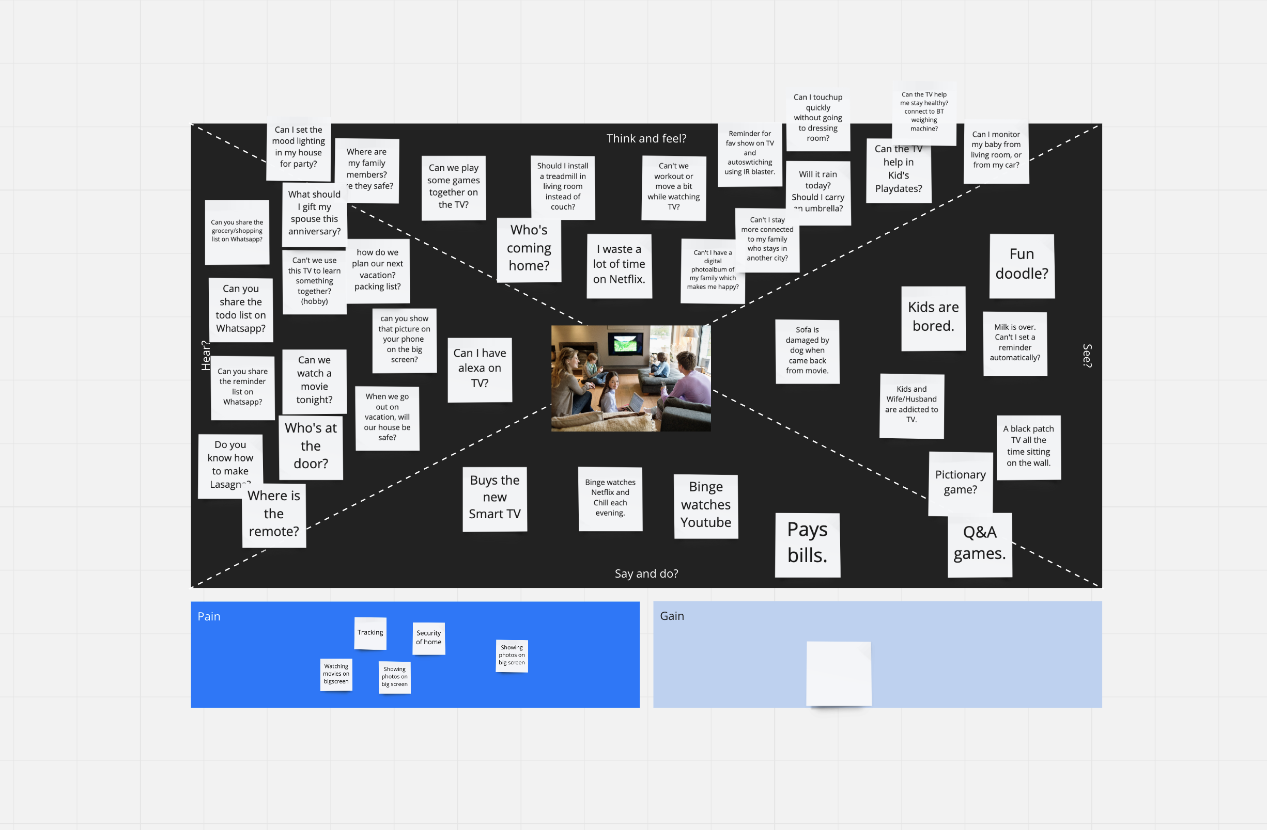
Task: Click the 'Where is the remote?' note
Action: coord(274,515)
